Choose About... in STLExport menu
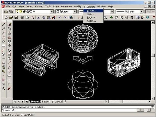 [93, 21]
